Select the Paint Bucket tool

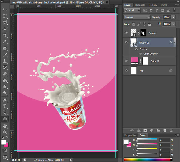click(5, 80)
